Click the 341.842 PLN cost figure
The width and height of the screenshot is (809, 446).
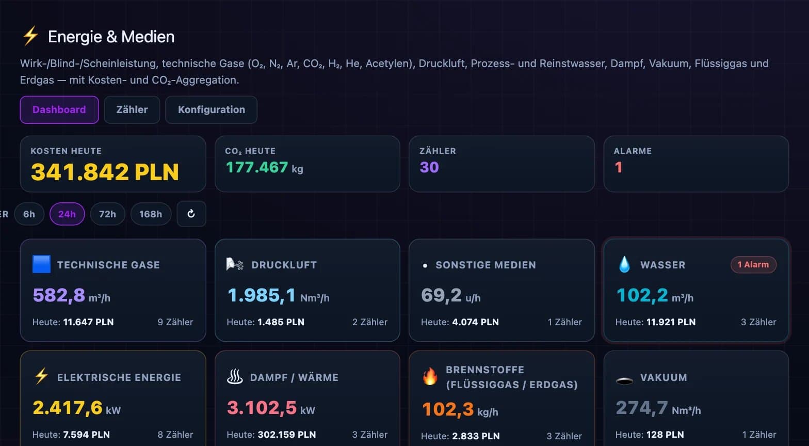(105, 172)
